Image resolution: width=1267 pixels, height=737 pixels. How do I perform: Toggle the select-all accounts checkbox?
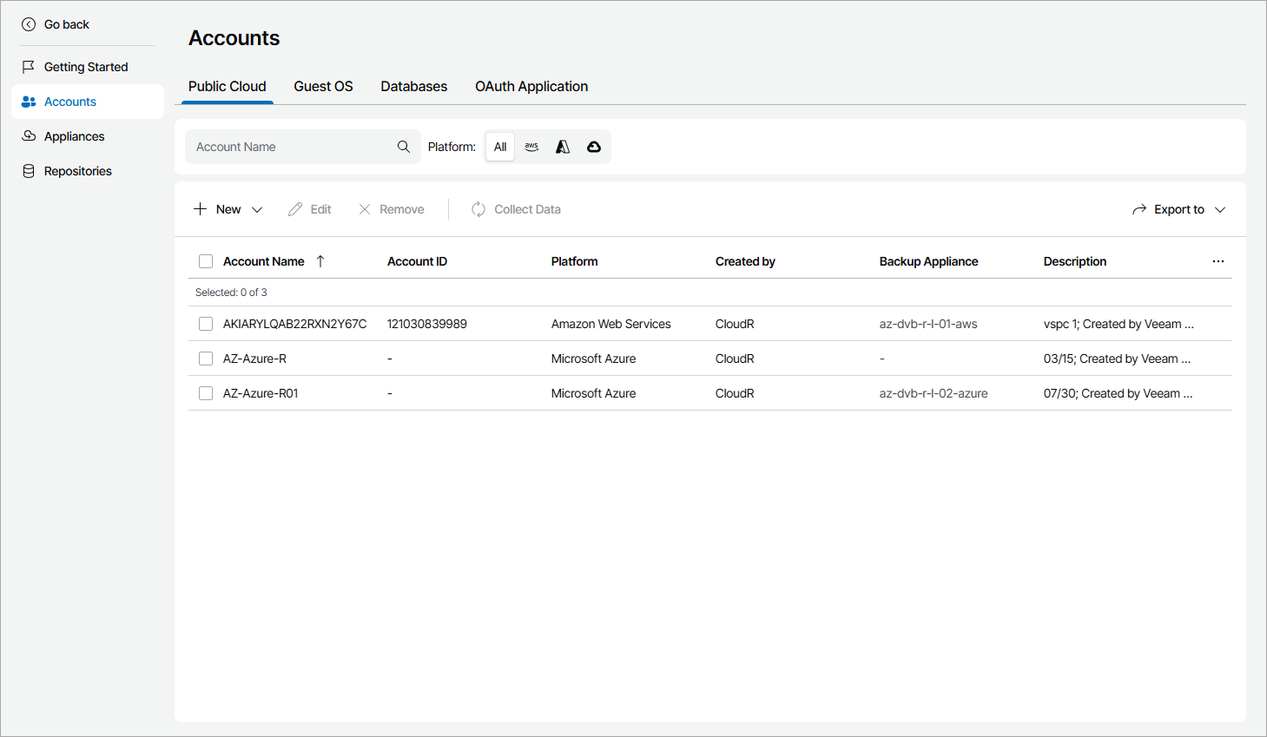206,261
